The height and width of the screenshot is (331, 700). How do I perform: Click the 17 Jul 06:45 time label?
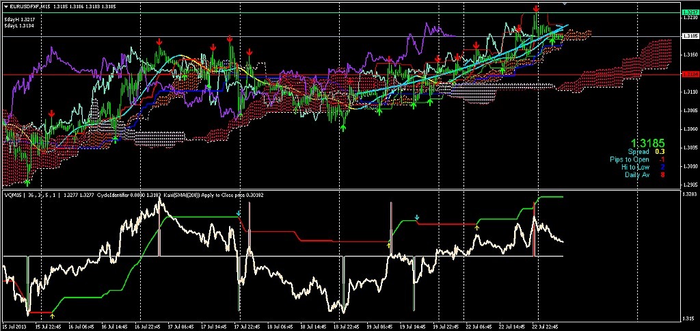pyautogui.click(x=182, y=326)
